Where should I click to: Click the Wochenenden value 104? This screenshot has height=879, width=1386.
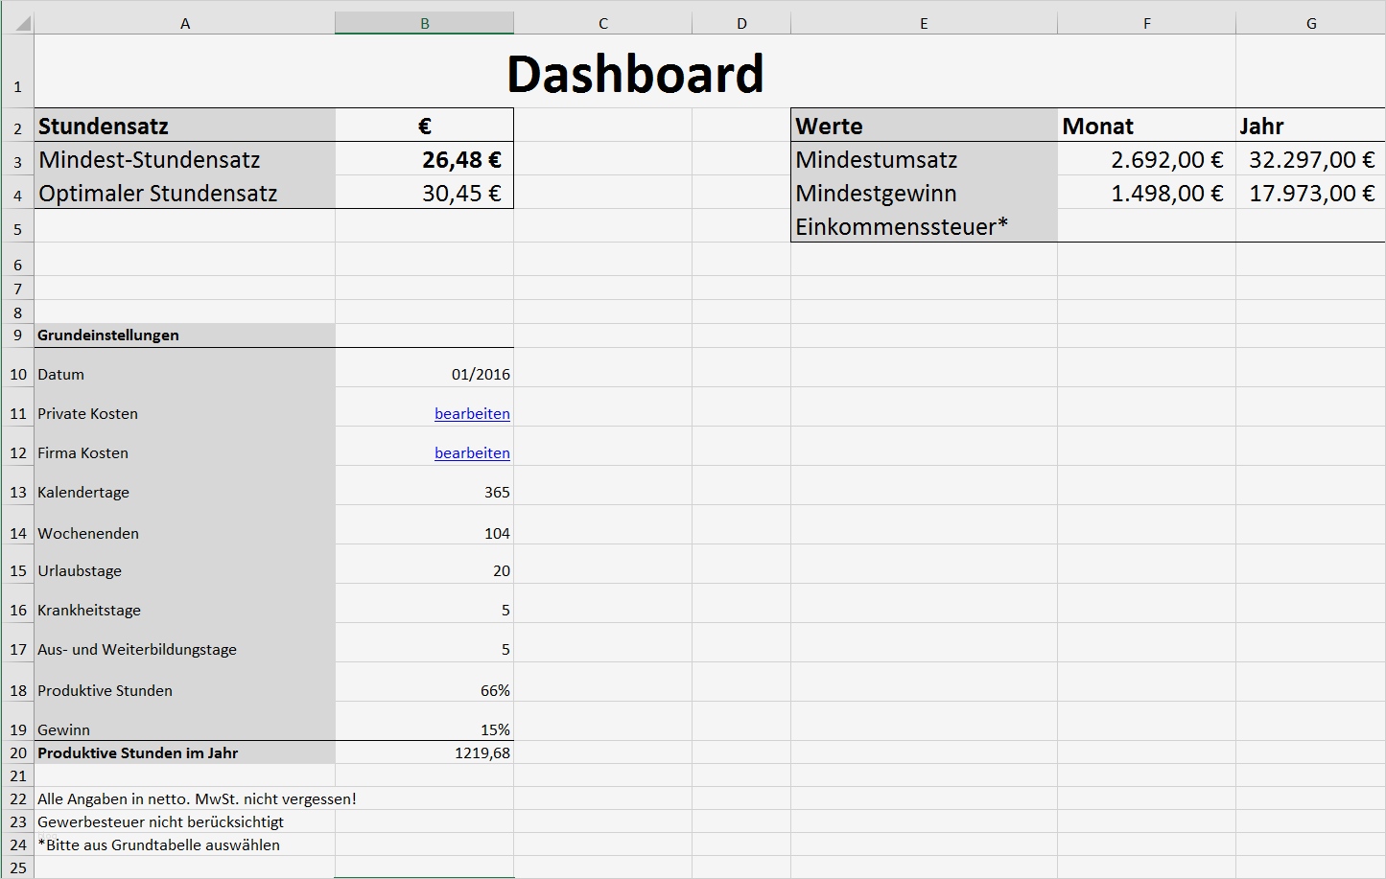425,524
